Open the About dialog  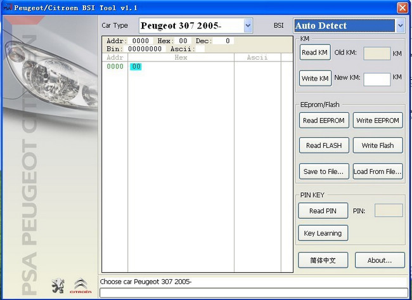click(x=380, y=260)
